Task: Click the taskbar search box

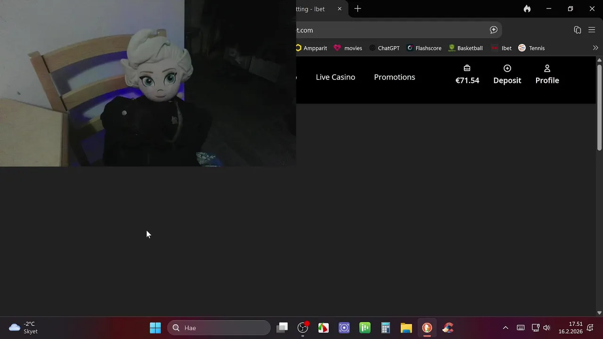Action: pyautogui.click(x=219, y=328)
